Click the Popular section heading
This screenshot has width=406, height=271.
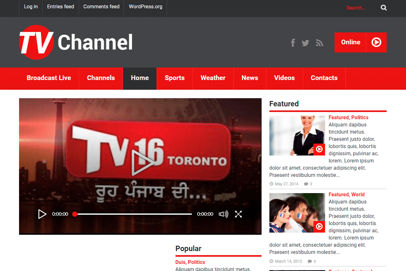[x=188, y=249]
